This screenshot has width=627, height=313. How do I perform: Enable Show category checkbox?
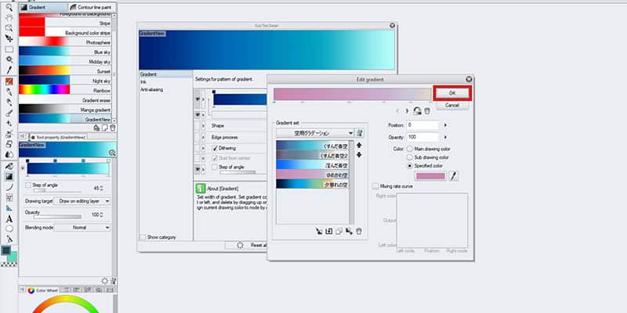tap(143, 237)
